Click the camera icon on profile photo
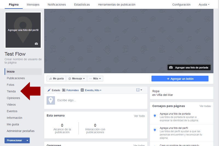 pos(36,44)
